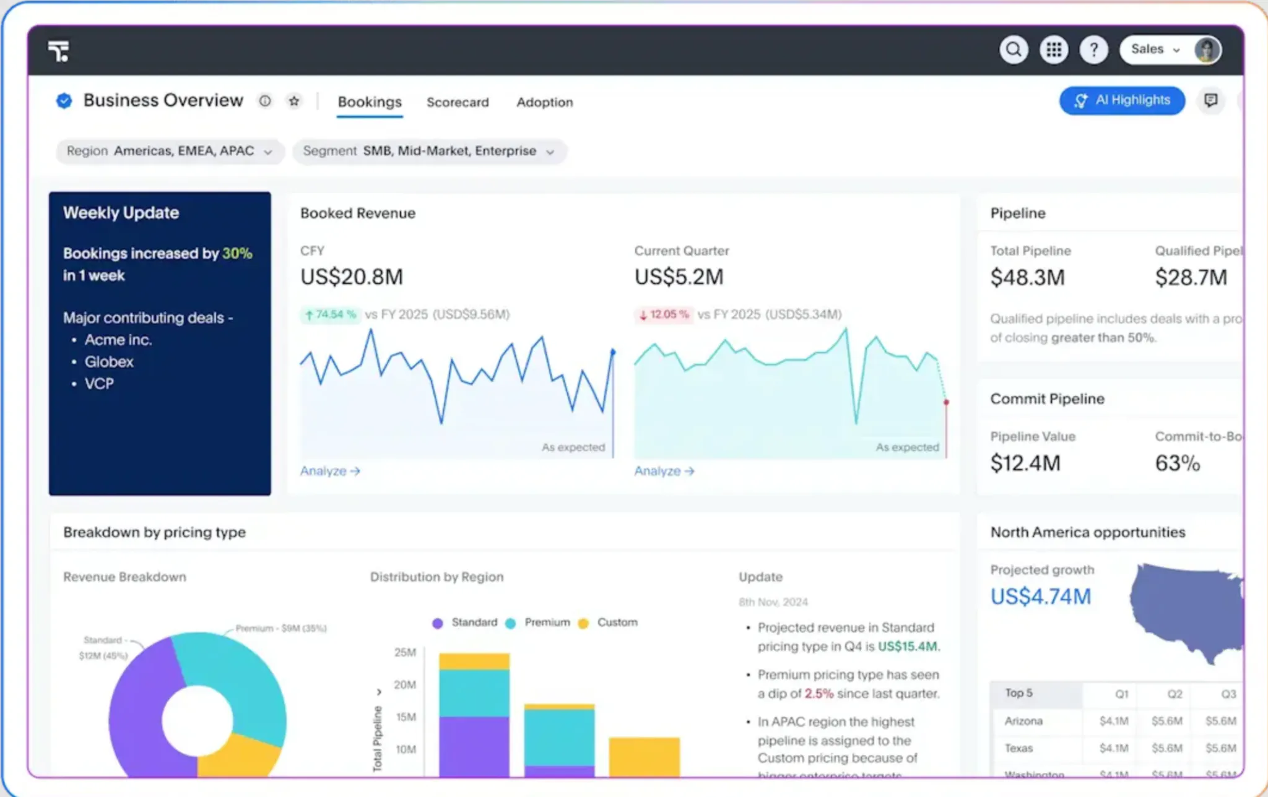Click the US$5.2M Current Quarter value
The width and height of the screenshot is (1268, 797).
pos(679,277)
